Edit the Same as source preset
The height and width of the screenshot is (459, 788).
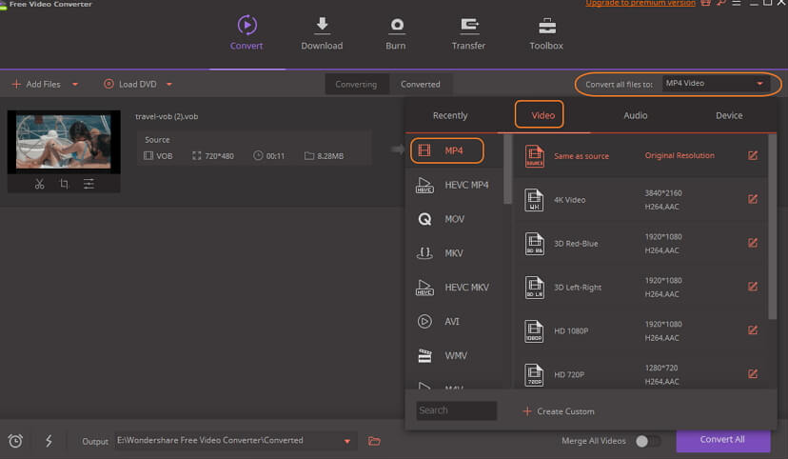click(753, 155)
